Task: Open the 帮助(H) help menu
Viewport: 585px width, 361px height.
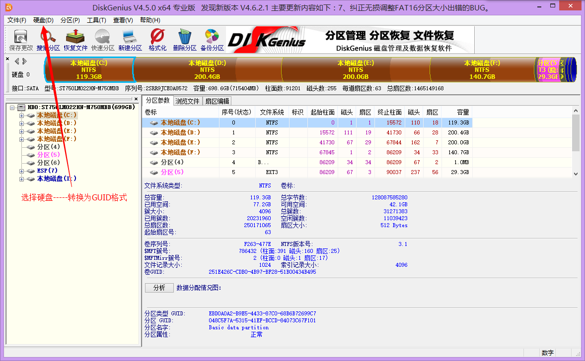Action: coord(150,20)
